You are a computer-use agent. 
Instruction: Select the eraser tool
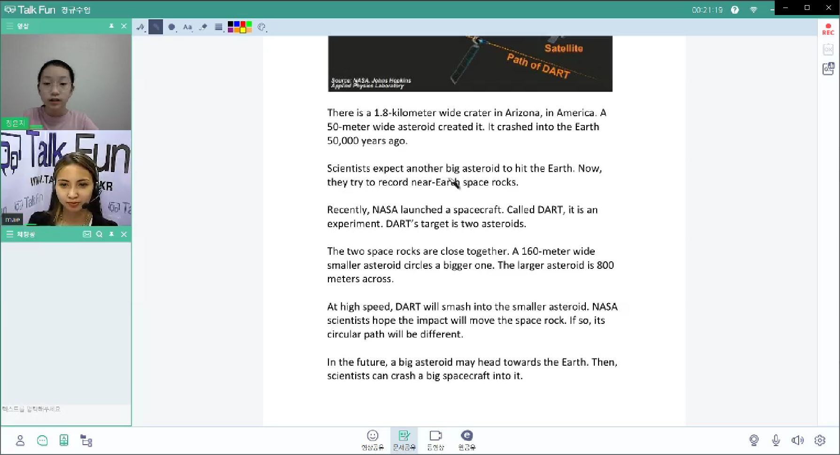[203, 27]
